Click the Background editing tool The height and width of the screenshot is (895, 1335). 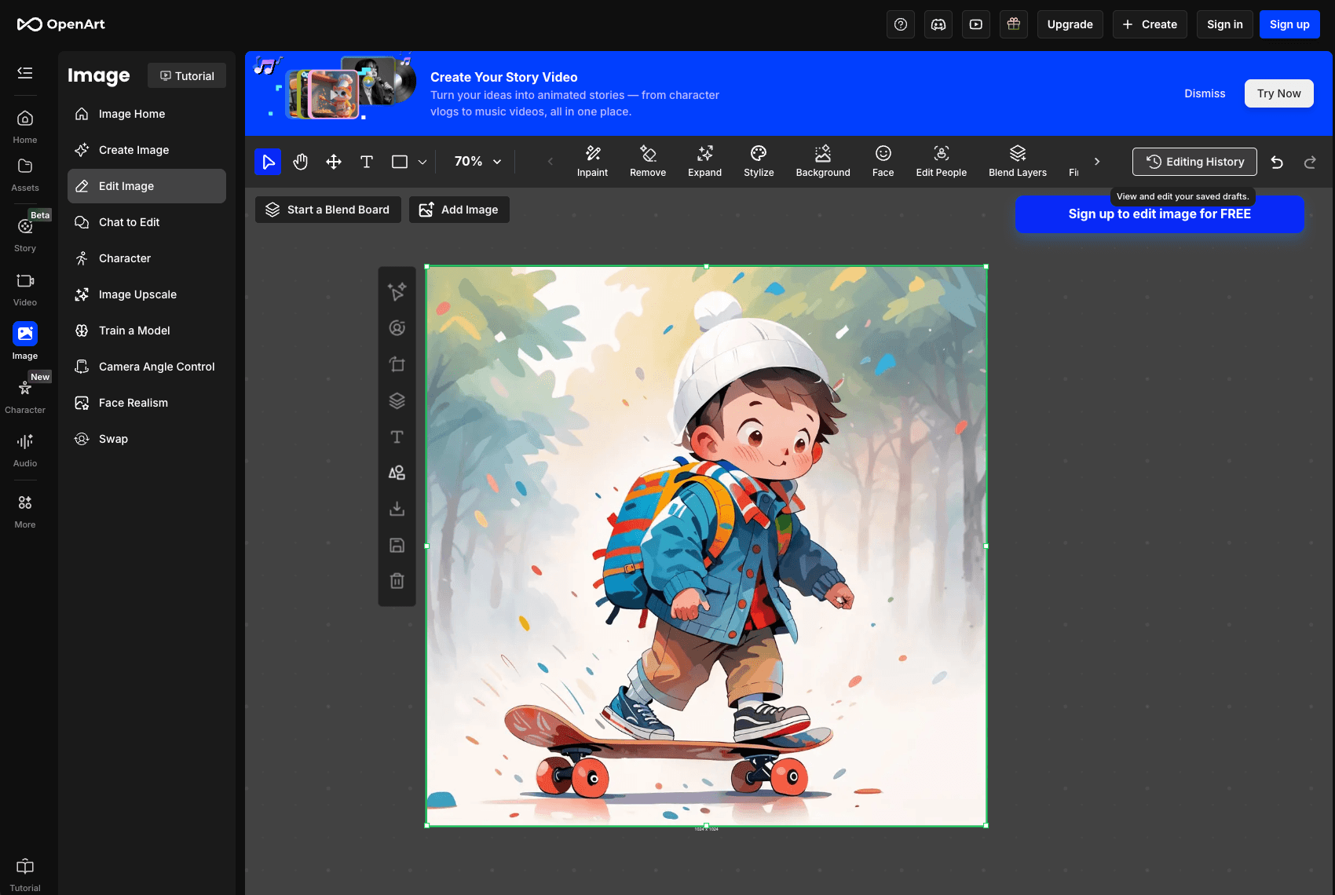(822, 161)
